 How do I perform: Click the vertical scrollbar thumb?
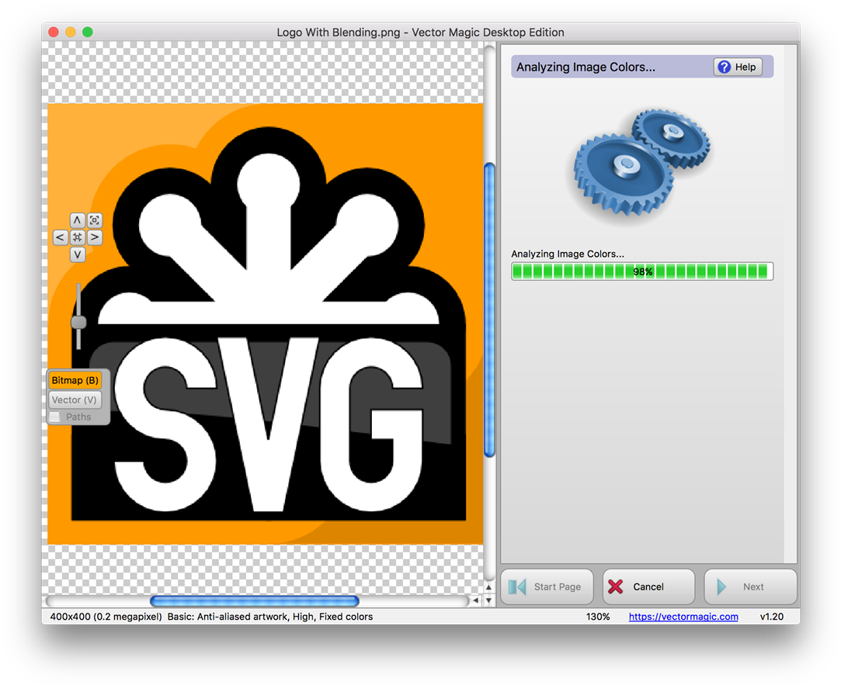point(489,310)
